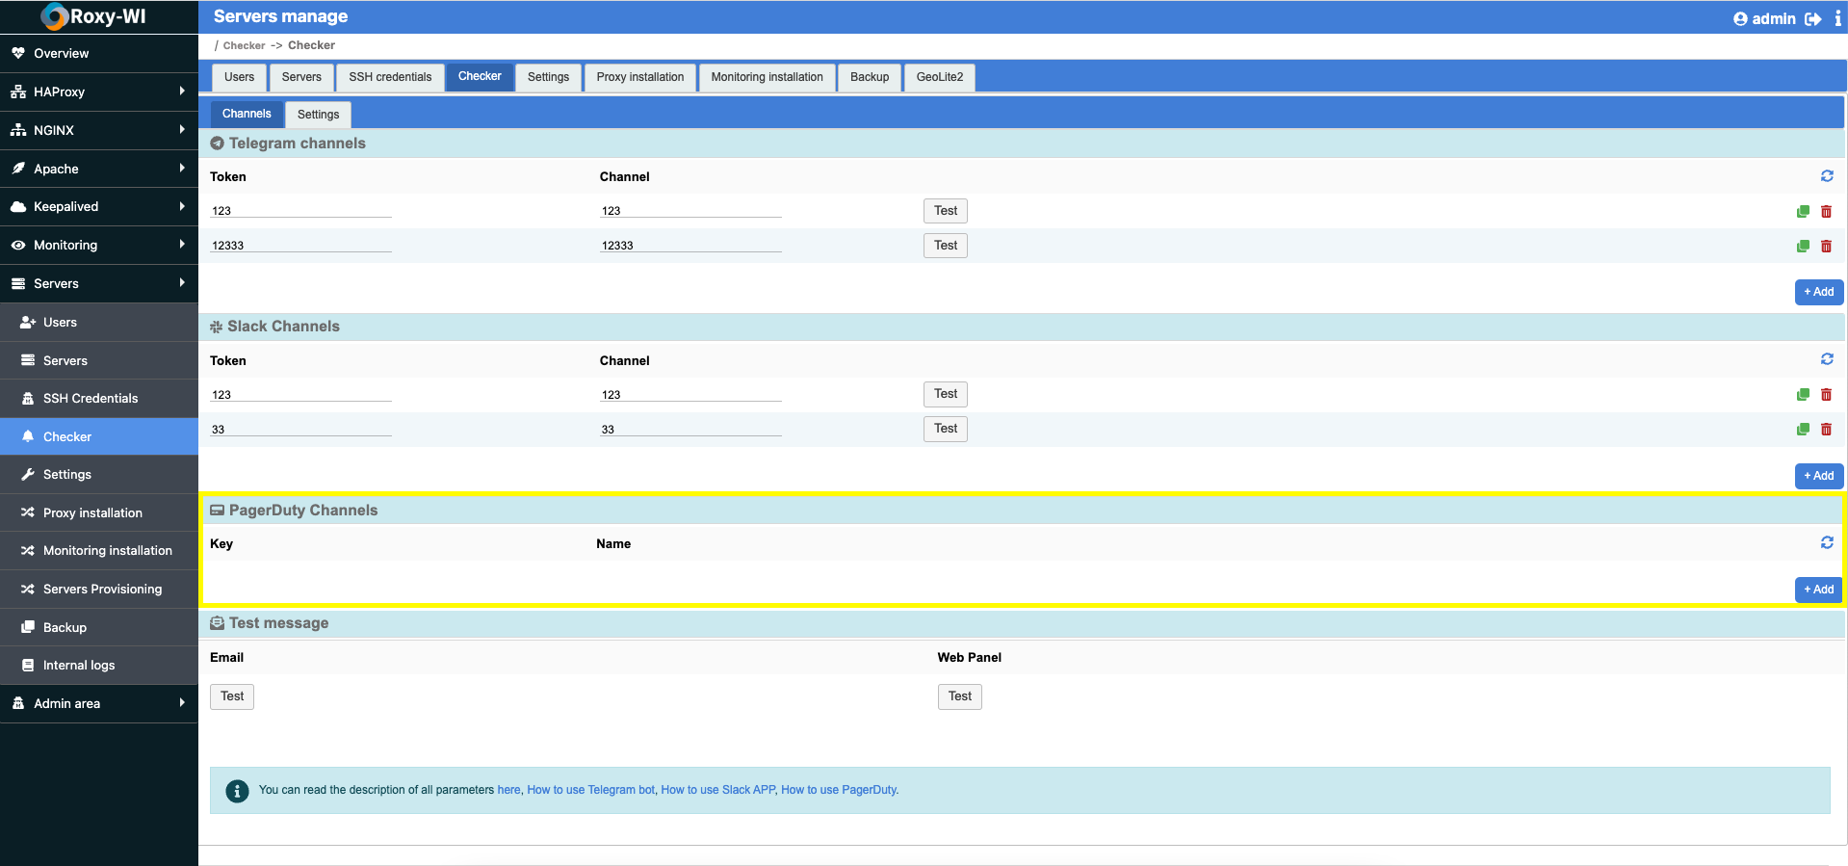Refresh the Telegram channels list
1848x866 pixels.
click(x=1827, y=176)
